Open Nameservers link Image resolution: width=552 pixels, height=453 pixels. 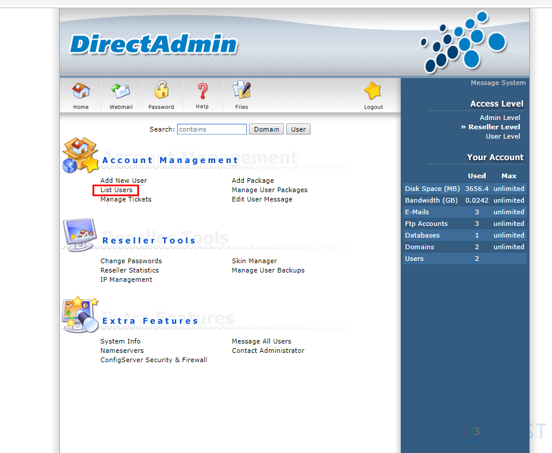point(122,351)
